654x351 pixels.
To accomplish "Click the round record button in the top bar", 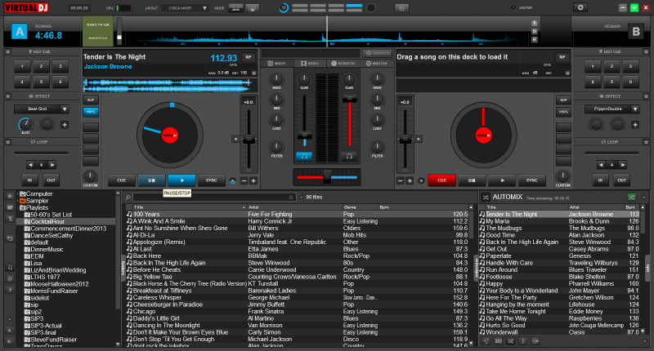I will tap(371, 8).
